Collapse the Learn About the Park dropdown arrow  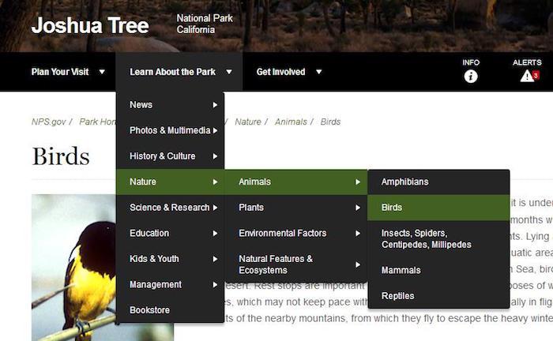tap(229, 72)
